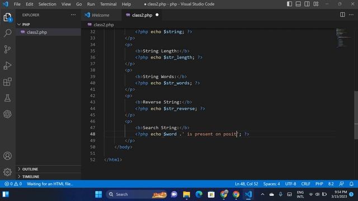Image resolution: width=358 pixels, height=201 pixels.
Task: Change encoding via UTF-8
Action: 291,184
